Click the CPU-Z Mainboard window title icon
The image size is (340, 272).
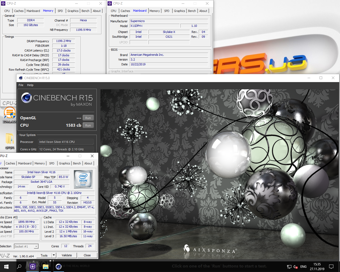(x=110, y=3)
